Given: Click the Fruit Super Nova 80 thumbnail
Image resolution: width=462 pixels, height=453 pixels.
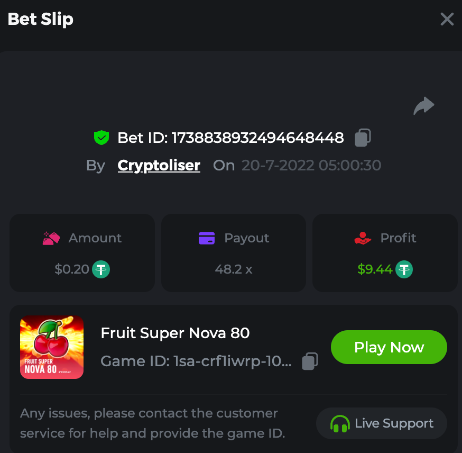Looking at the screenshot, I should click(x=52, y=347).
